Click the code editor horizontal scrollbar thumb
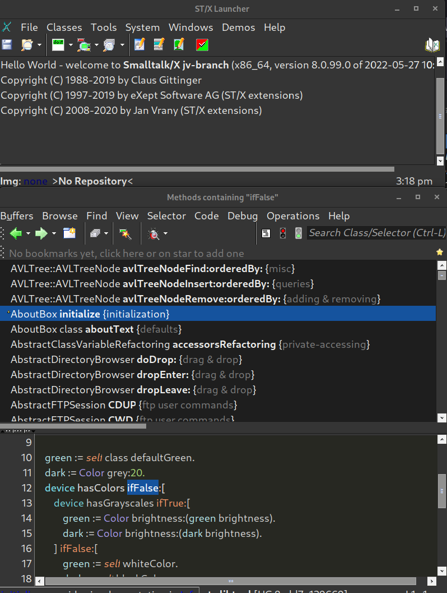 pyautogui.click(x=231, y=581)
